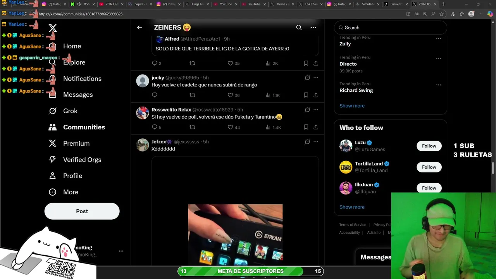Click the X logo in the sidebar

pos(53,28)
